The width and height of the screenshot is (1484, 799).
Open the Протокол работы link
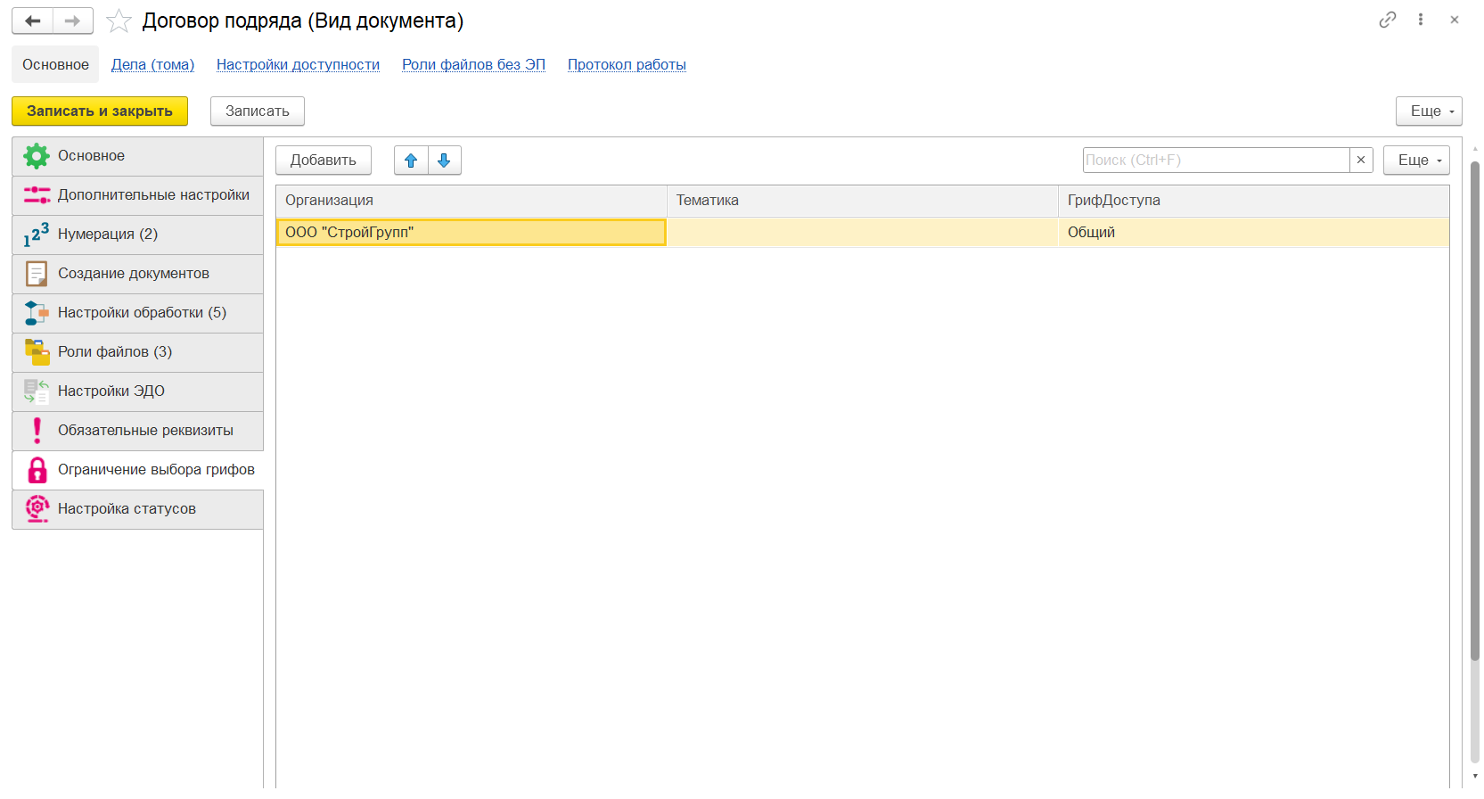click(627, 65)
